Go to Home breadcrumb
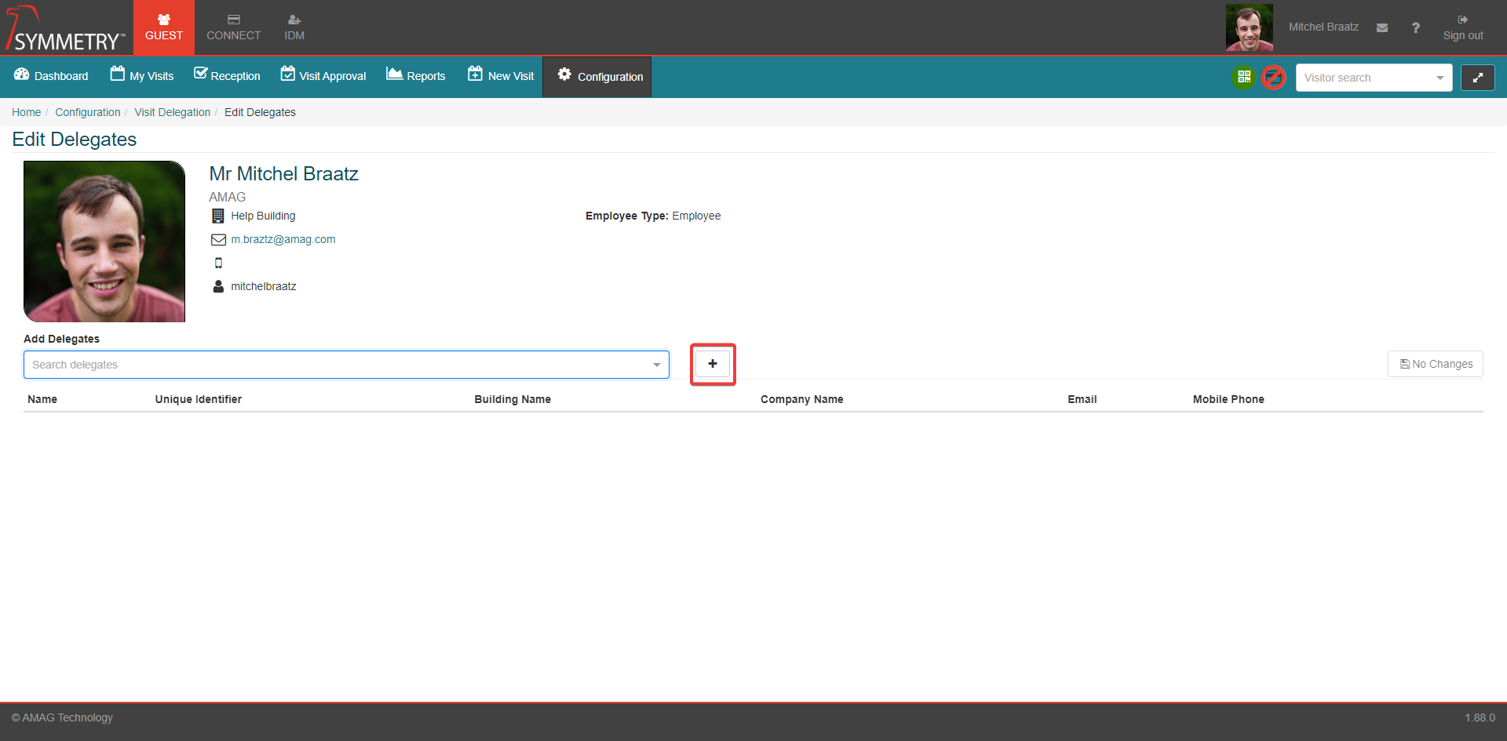Screen dimensions: 1507x741 pyautogui.click(x=26, y=112)
